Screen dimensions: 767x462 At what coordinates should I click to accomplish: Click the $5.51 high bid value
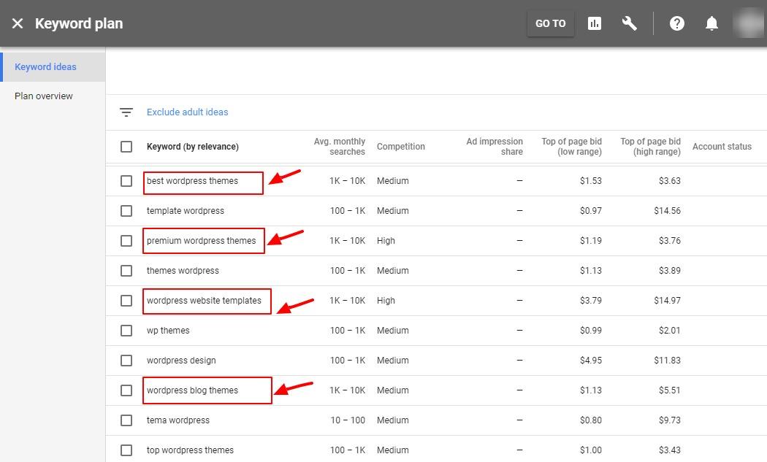point(670,390)
